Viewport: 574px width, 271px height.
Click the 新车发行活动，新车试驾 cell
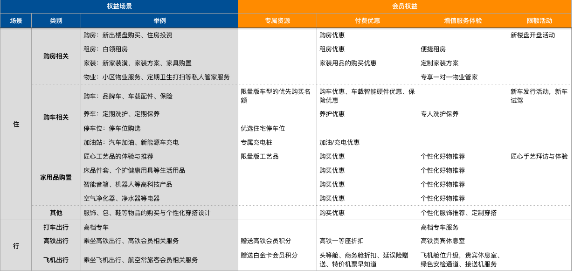click(x=539, y=96)
